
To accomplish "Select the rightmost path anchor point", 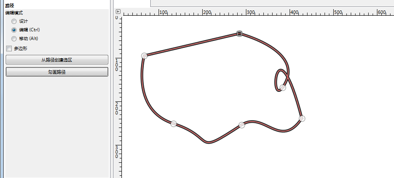I will pos(302,118).
